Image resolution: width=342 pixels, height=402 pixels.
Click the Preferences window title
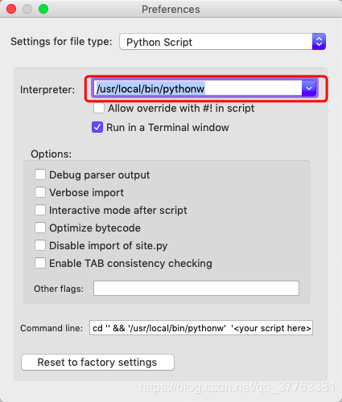(171, 10)
